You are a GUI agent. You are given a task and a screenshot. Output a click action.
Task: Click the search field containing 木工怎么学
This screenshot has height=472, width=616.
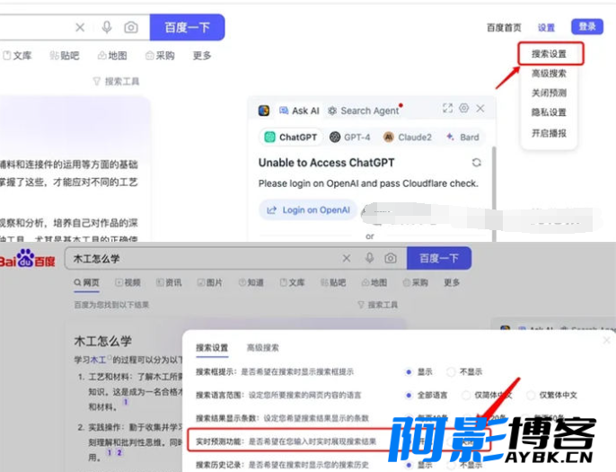tap(198, 259)
